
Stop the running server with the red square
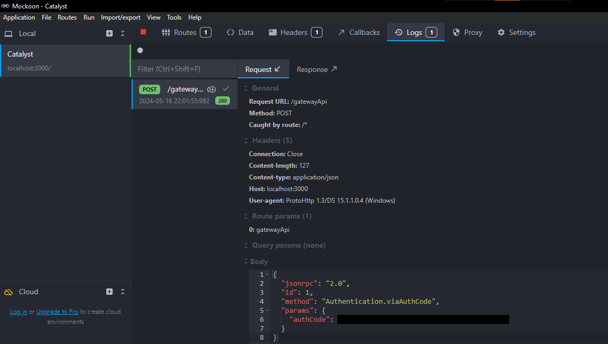(x=143, y=32)
